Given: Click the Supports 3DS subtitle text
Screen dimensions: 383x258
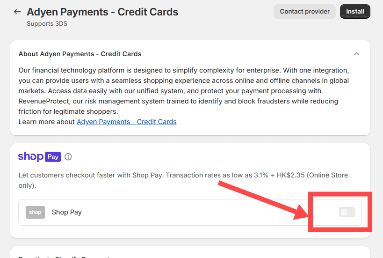Looking at the screenshot, I should [47, 23].
